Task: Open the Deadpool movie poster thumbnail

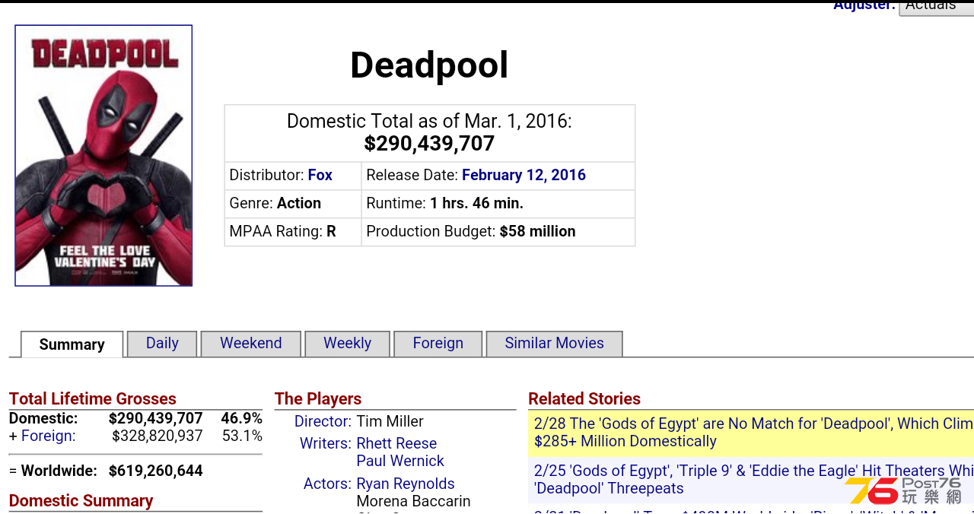Action: 103,156
